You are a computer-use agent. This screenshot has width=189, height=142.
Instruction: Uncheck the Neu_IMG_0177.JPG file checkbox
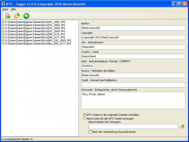[3, 43]
